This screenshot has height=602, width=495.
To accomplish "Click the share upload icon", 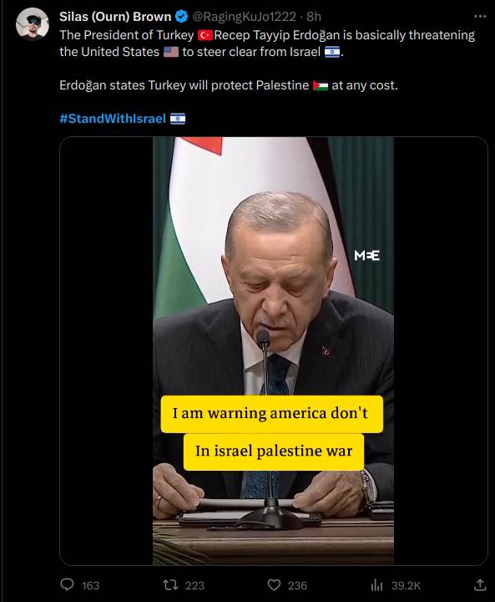I will coord(480,584).
